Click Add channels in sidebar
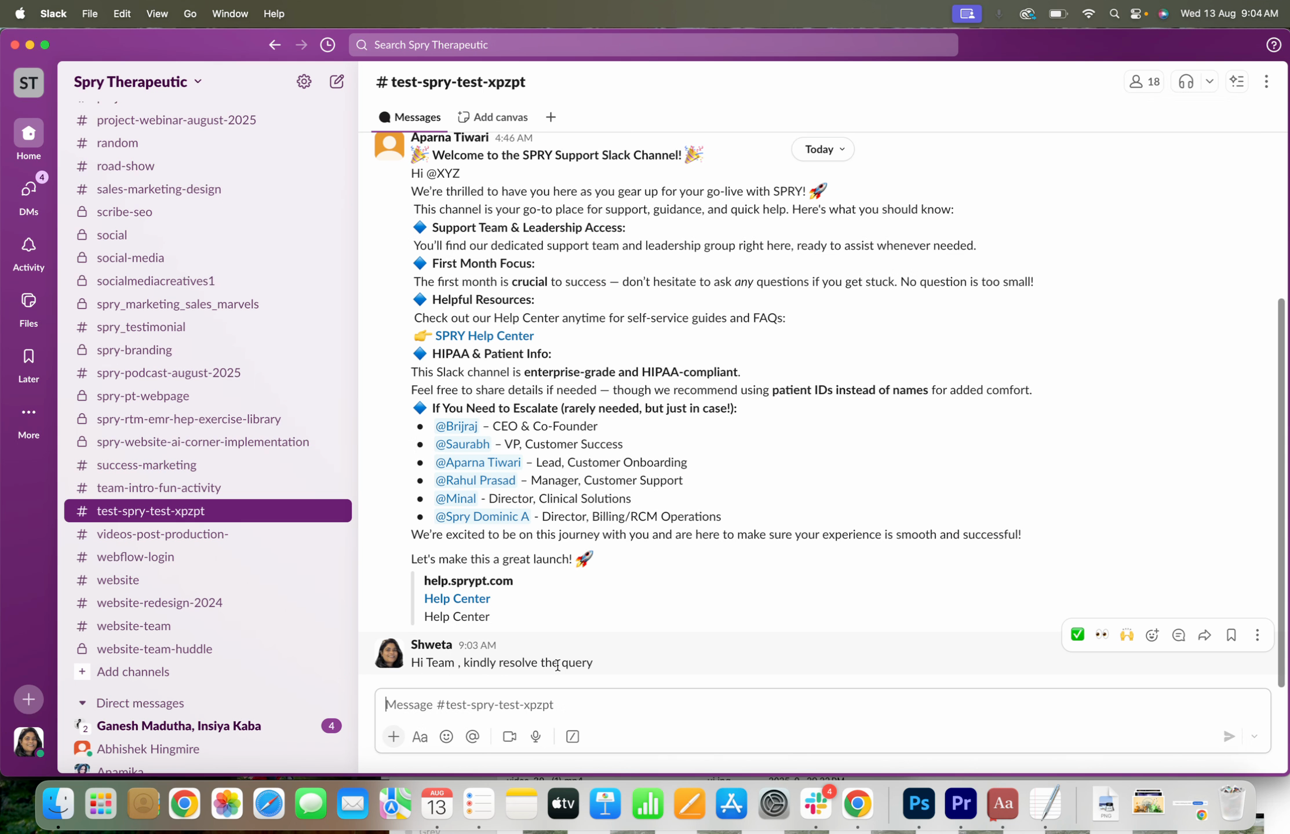This screenshot has width=1290, height=834. pos(133,672)
